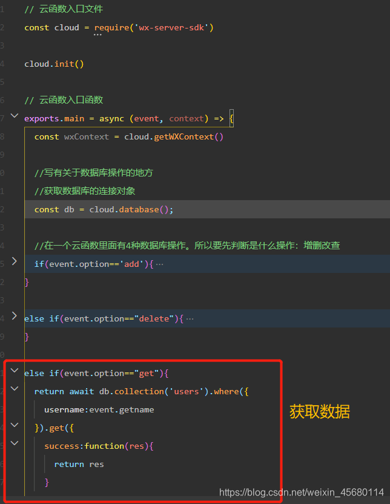Collapse the }).get({ block fold arrow

click(15, 425)
